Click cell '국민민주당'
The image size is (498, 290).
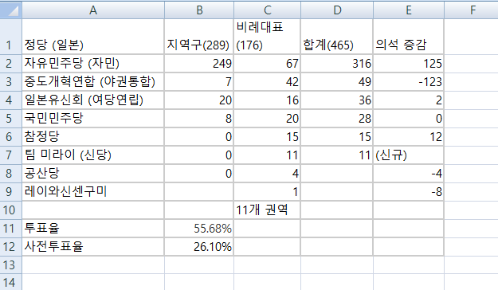pyautogui.click(x=93, y=119)
